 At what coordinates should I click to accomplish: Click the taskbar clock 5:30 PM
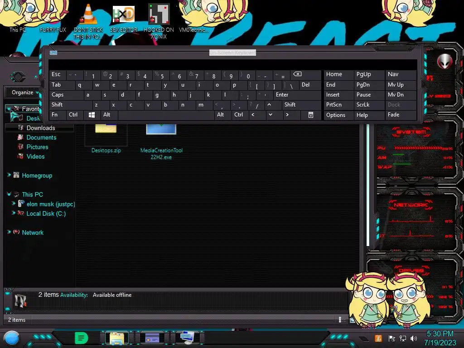coord(440,334)
